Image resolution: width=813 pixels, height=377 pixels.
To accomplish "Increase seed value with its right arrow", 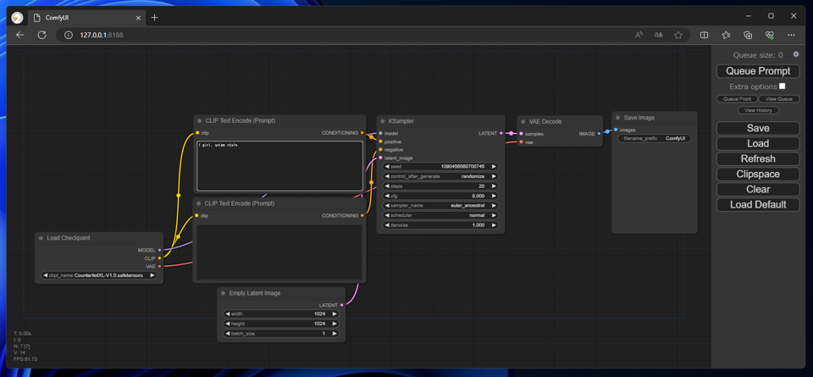I will coord(494,166).
